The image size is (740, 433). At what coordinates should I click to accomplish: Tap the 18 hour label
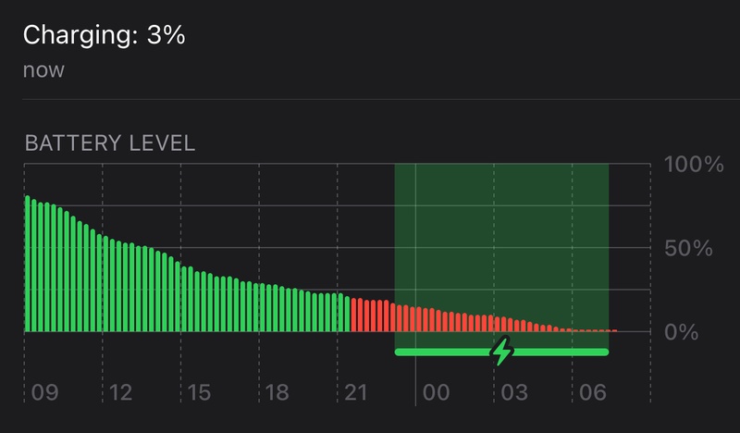pyautogui.click(x=277, y=392)
